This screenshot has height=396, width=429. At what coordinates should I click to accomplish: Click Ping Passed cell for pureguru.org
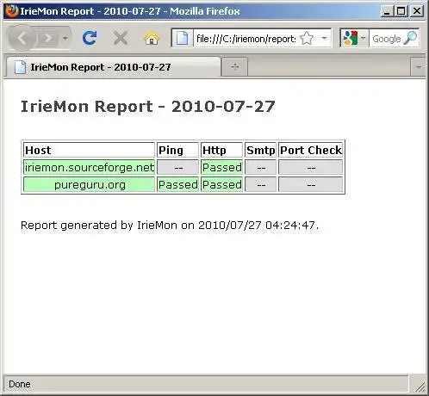point(177,184)
